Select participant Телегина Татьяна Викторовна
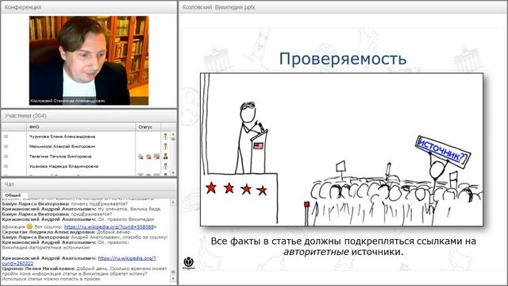 click(60, 157)
